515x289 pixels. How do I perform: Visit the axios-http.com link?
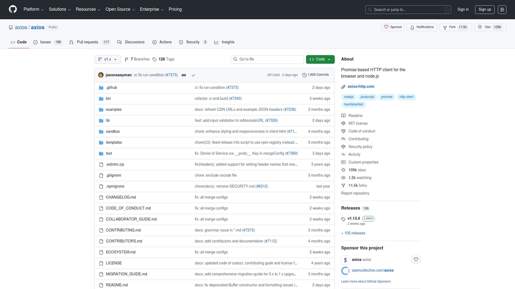(361, 86)
